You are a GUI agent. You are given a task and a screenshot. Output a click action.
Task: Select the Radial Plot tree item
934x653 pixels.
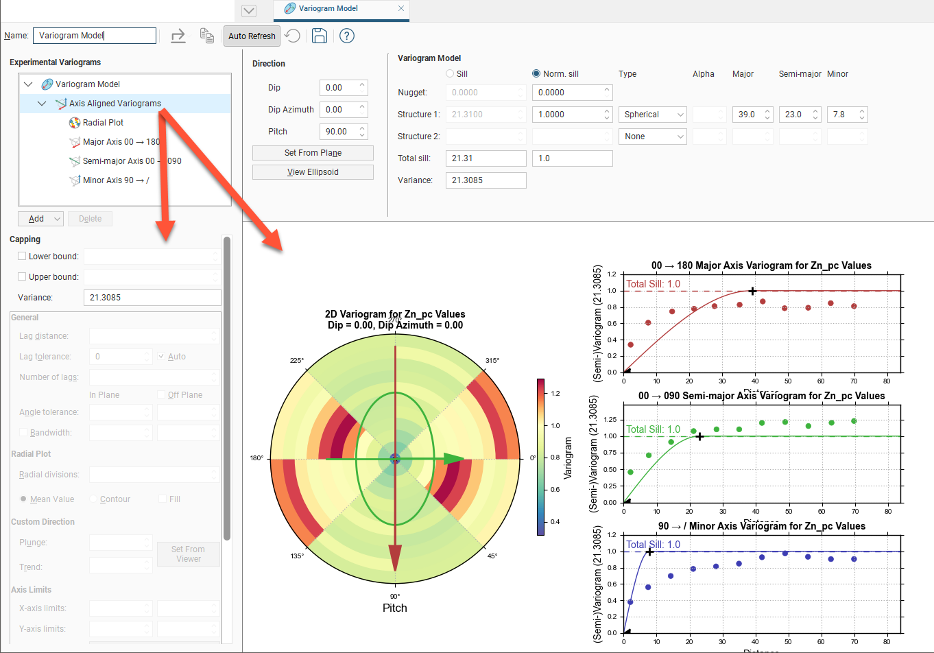pyautogui.click(x=103, y=123)
